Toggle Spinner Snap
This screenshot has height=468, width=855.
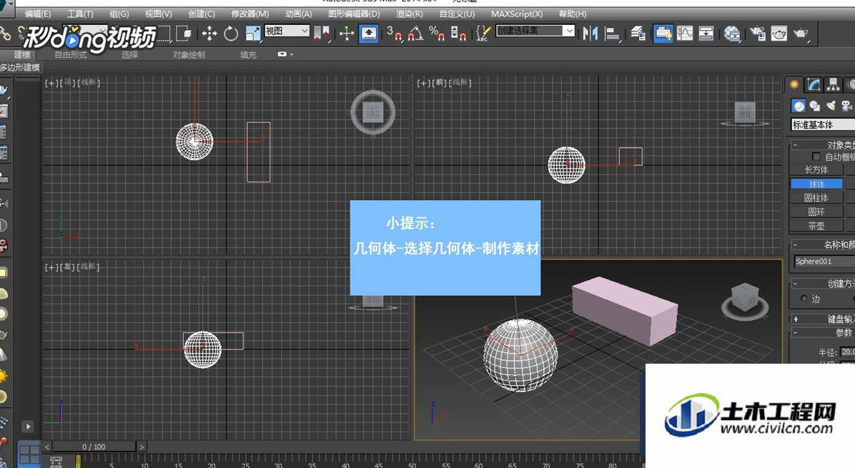coord(458,34)
